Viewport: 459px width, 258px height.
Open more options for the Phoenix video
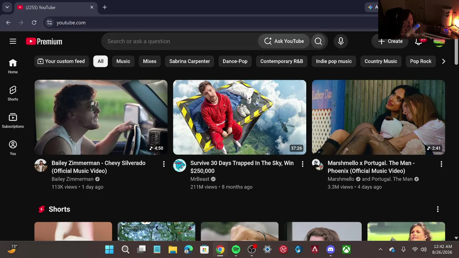(441, 164)
